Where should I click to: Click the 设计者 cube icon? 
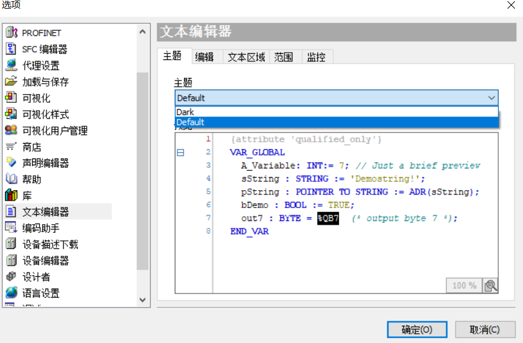point(11,276)
